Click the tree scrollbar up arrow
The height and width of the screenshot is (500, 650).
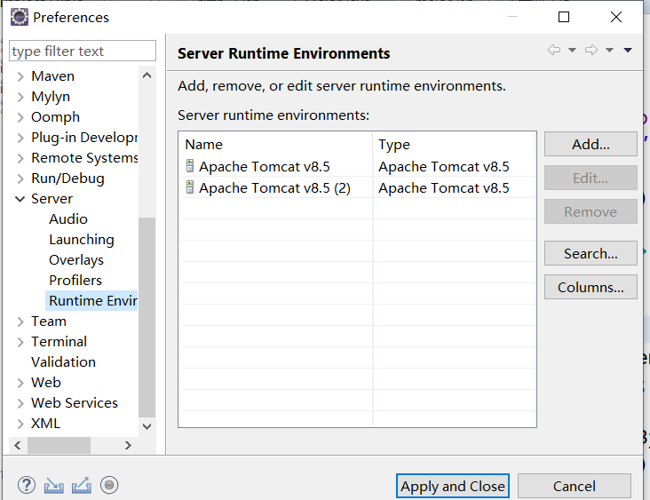coord(147,75)
